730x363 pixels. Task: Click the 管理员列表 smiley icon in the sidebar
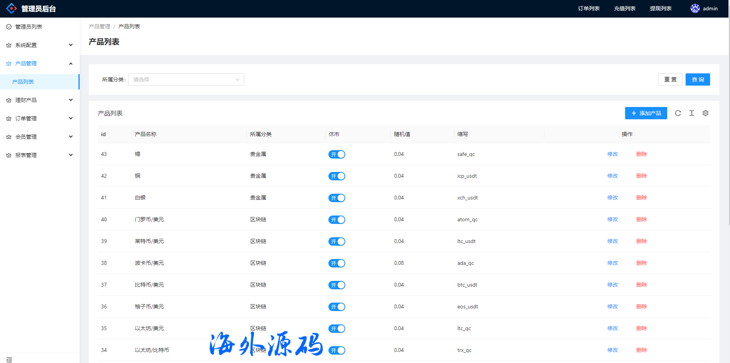(x=9, y=27)
